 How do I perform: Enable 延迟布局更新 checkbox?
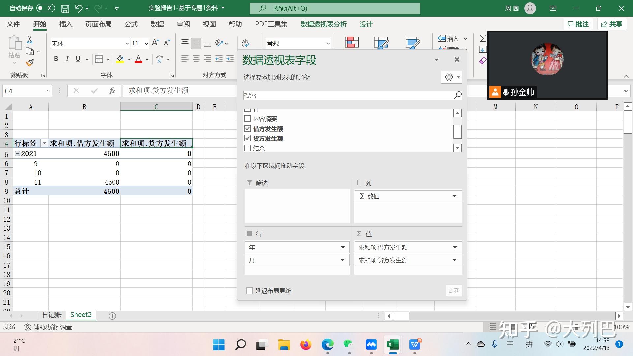pos(250,291)
